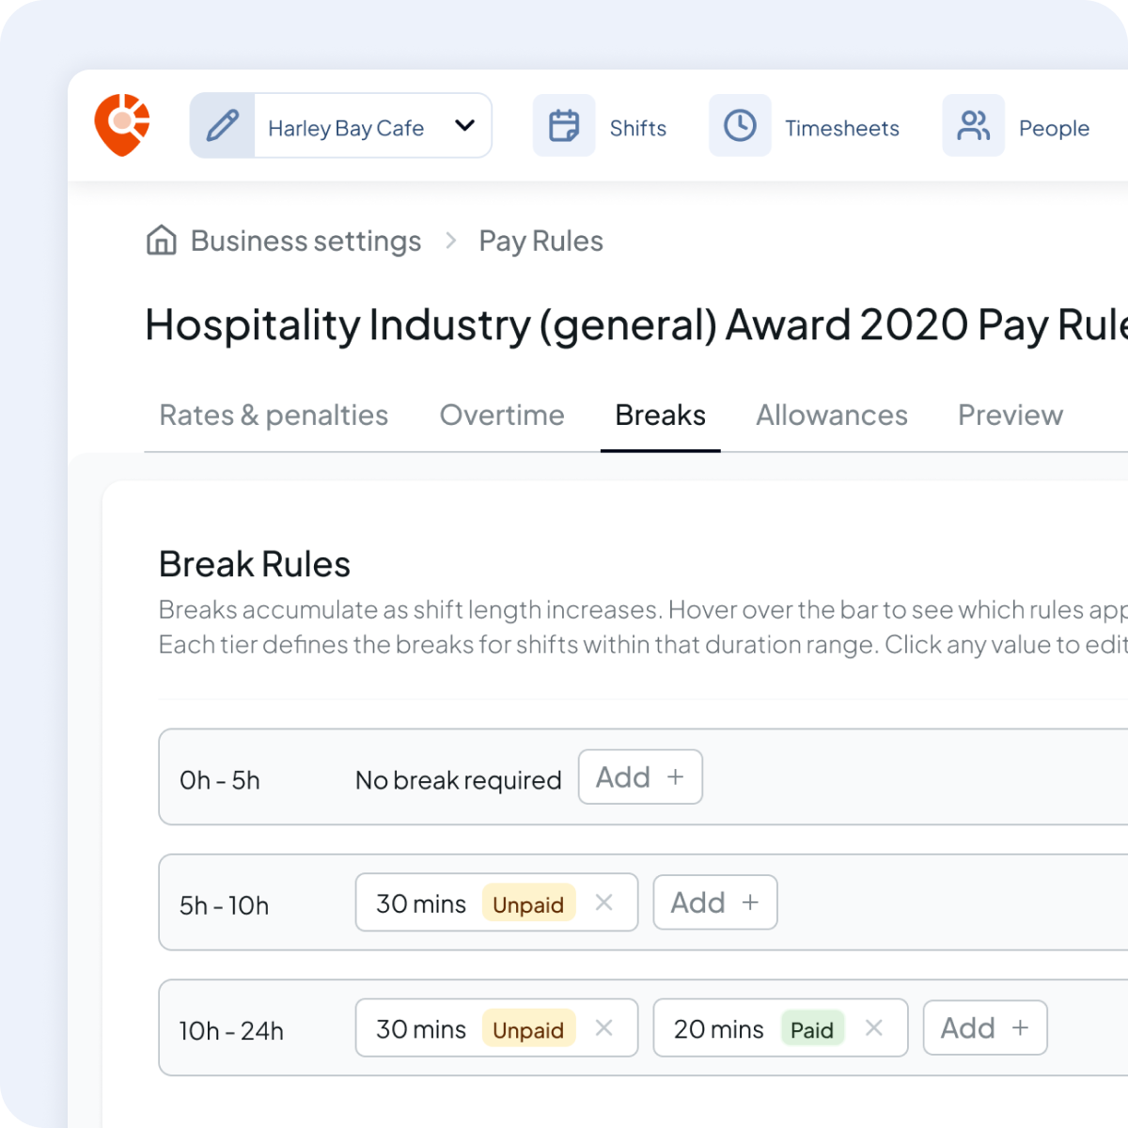Expand the venue switcher chevron
This screenshot has width=1128, height=1128.
463,125
